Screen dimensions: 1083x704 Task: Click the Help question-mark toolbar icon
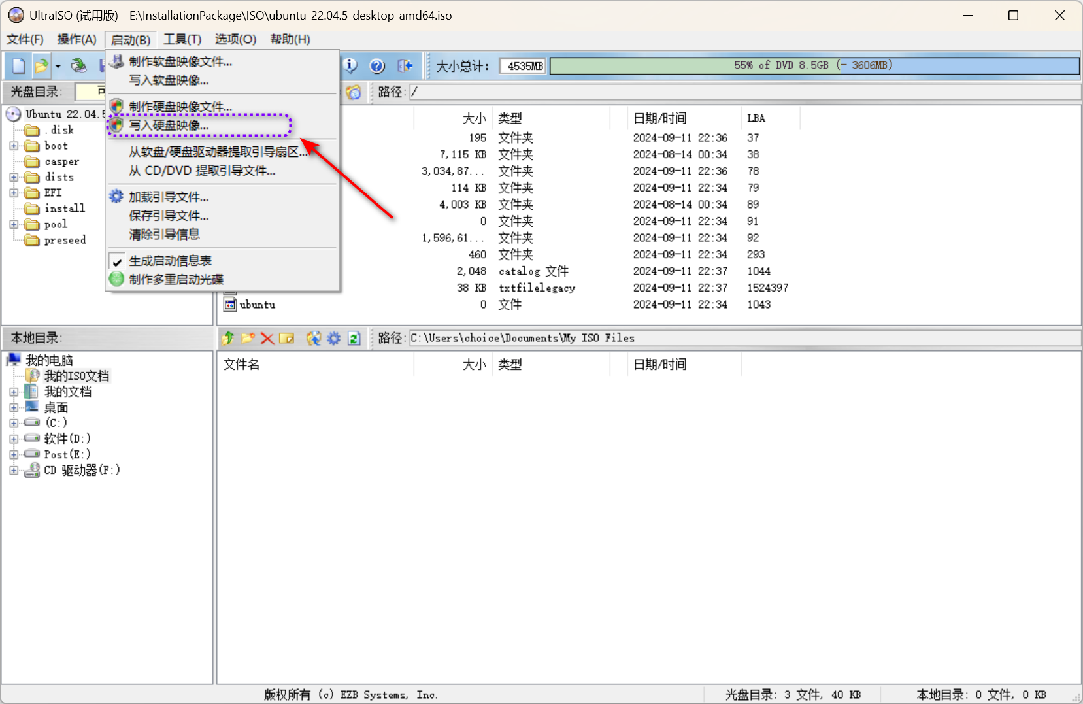pyautogui.click(x=378, y=65)
